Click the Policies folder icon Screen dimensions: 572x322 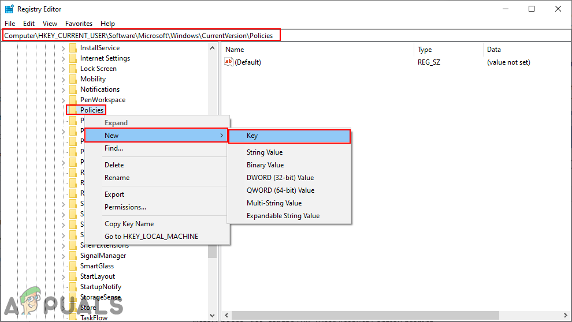click(x=73, y=110)
